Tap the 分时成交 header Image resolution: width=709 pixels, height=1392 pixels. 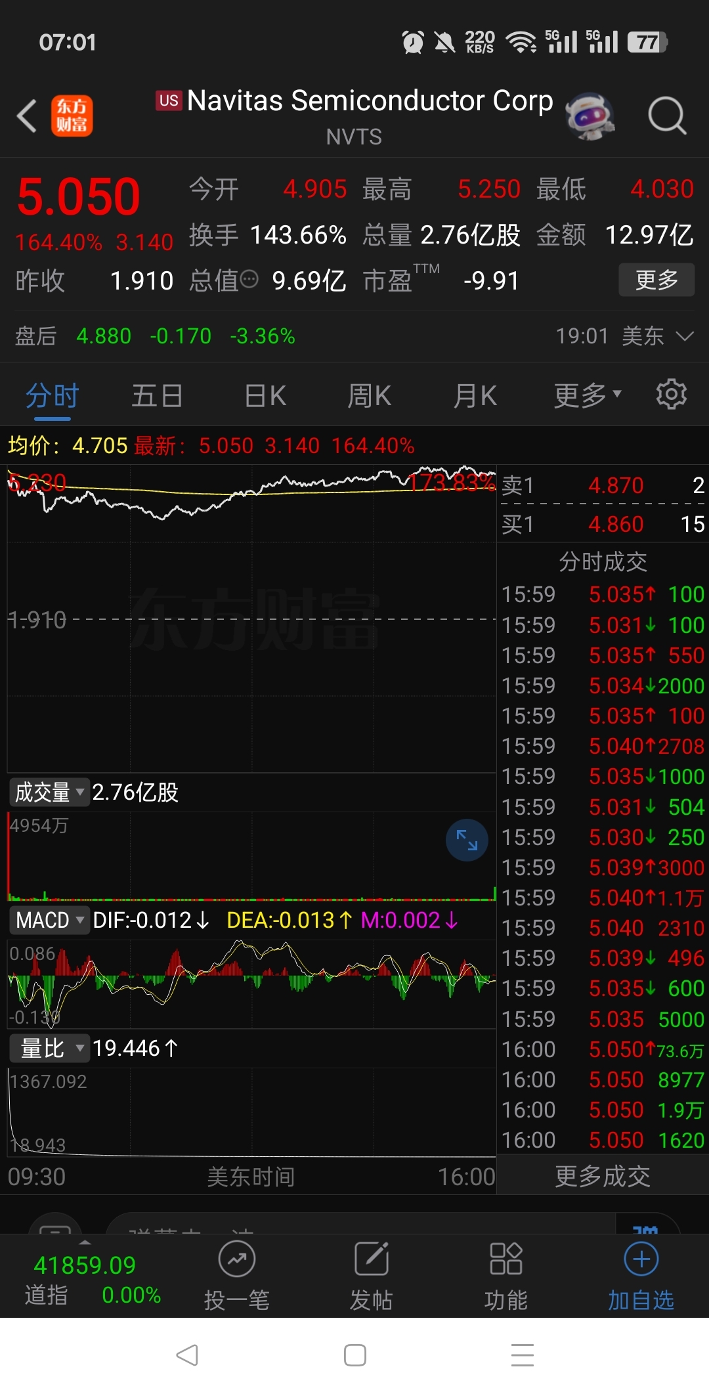click(x=603, y=561)
